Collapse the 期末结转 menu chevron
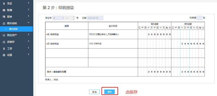This screenshot has width=217, height=96. pyautogui.click(x=28, y=22)
